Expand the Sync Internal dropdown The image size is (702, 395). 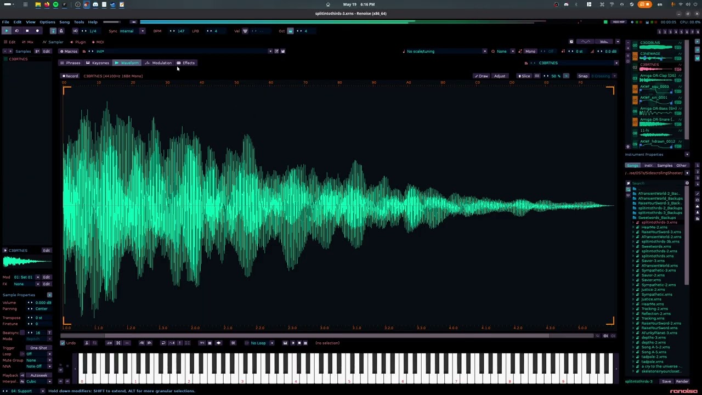[142, 31]
